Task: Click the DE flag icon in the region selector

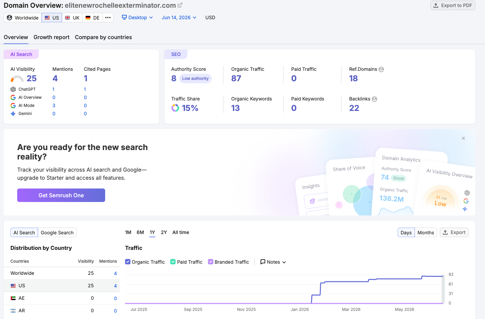Action: (x=88, y=18)
